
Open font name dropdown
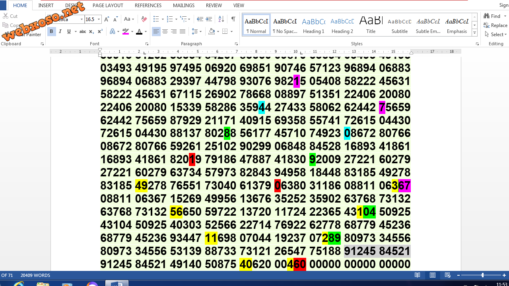82,19
